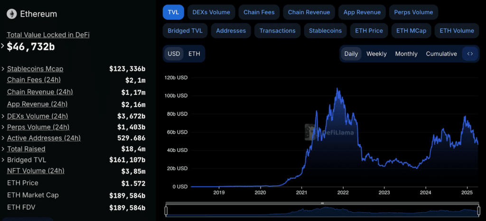Click the $46,732b TVL value
The image size is (486, 221).
31,47
